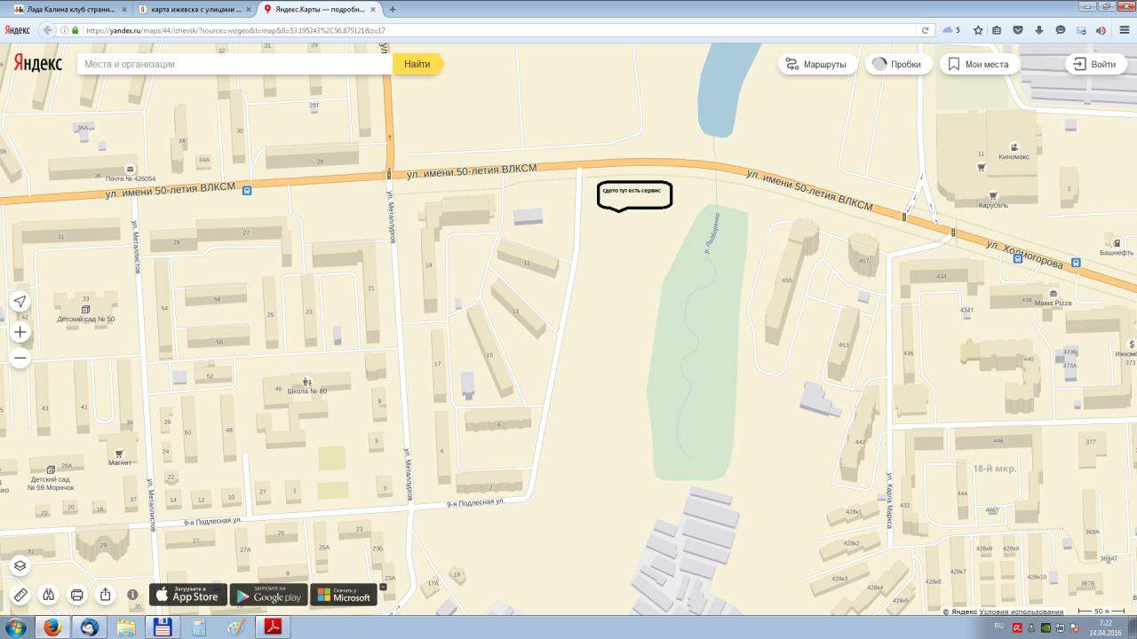Click the Детский сад № 59 Морячок label

(x=50, y=484)
